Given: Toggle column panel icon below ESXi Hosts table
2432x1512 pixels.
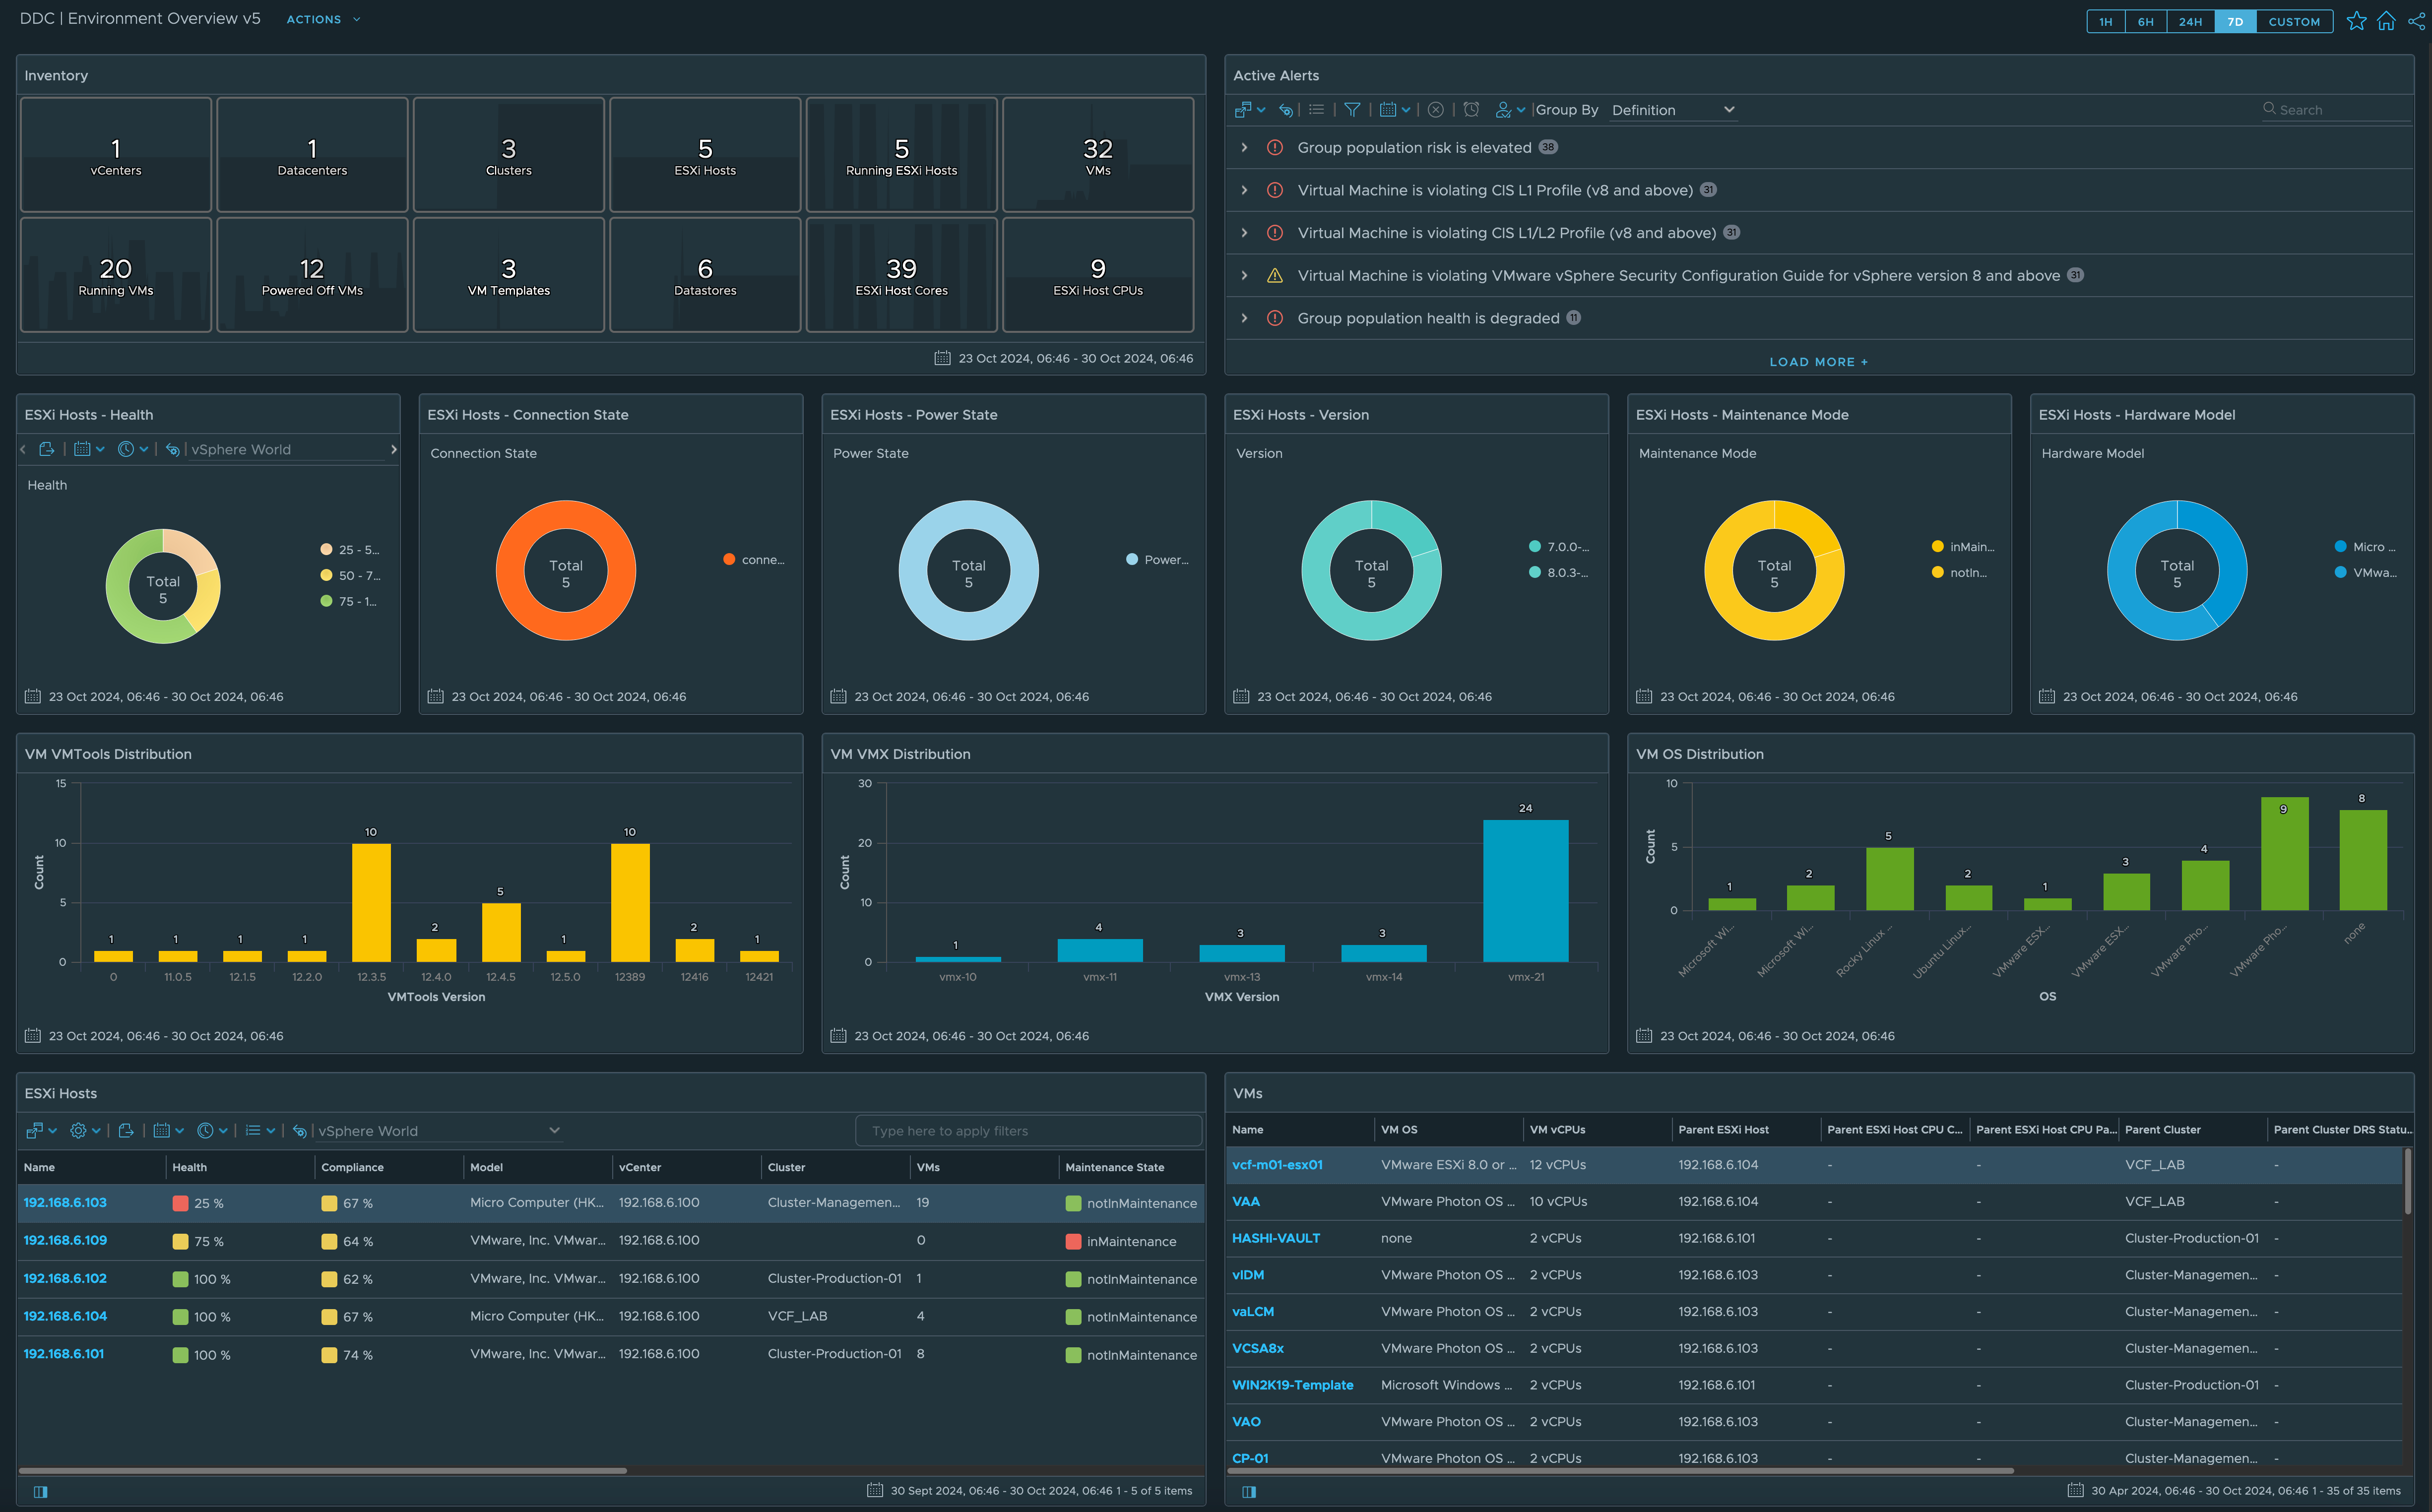Looking at the screenshot, I should click(40, 1491).
